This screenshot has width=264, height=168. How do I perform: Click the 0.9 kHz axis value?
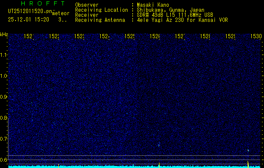[4, 97]
